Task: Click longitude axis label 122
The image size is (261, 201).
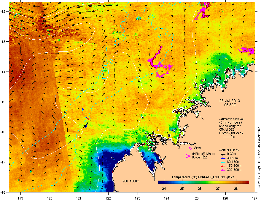Action: 108,198
